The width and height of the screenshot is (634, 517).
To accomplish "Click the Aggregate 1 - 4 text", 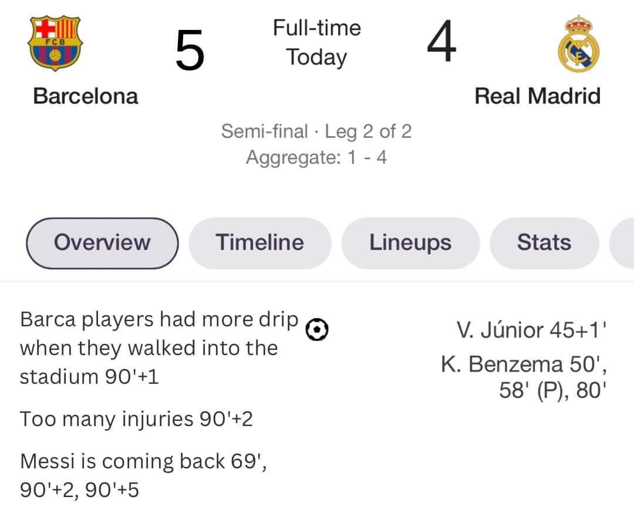I will click(316, 157).
